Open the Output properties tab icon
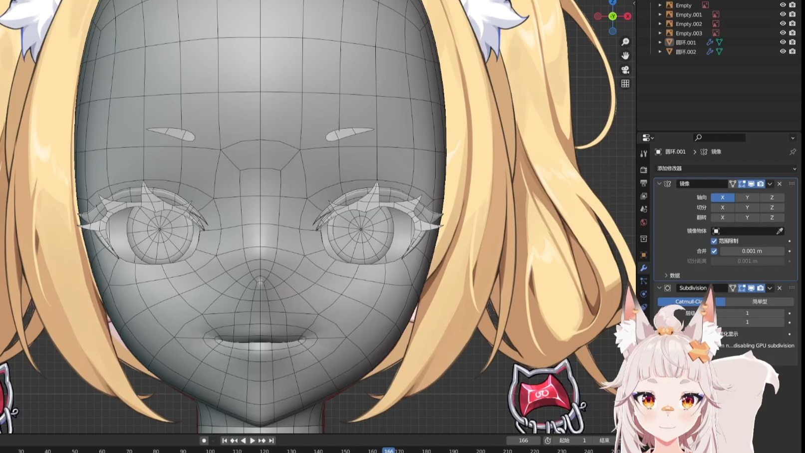Image resolution: width=805 pixels, height=453 pixels. tap(644, 183)
